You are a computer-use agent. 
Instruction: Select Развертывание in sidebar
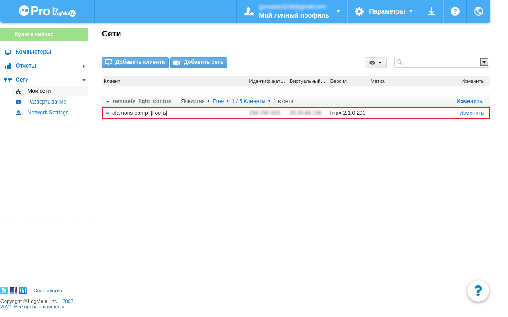(x=46, y=102)
